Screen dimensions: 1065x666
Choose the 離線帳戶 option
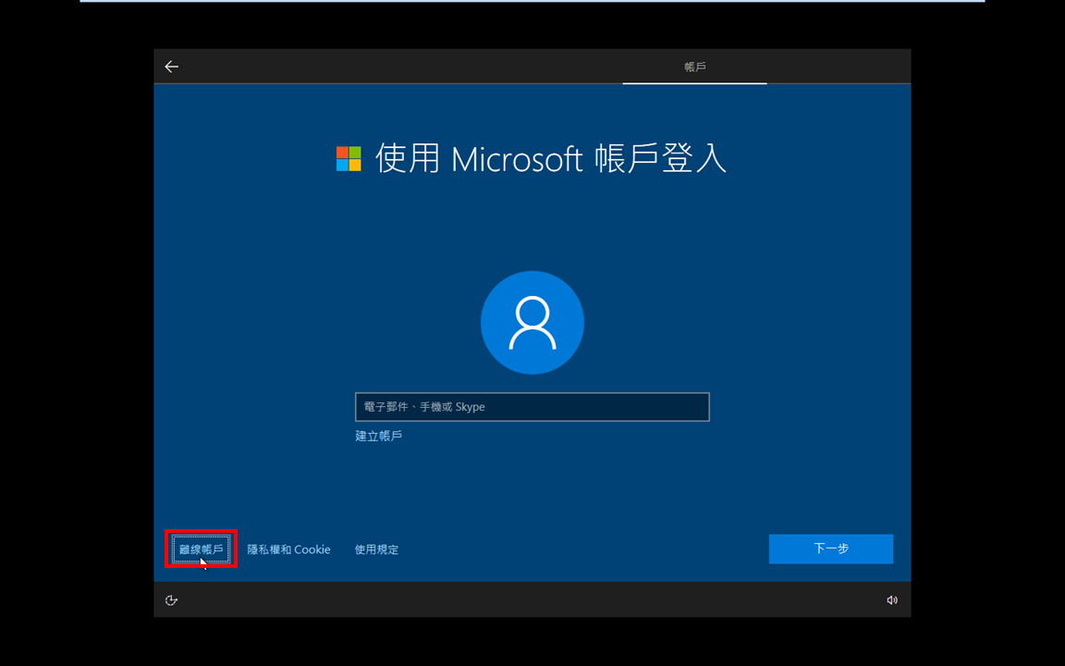coord(201,549)
